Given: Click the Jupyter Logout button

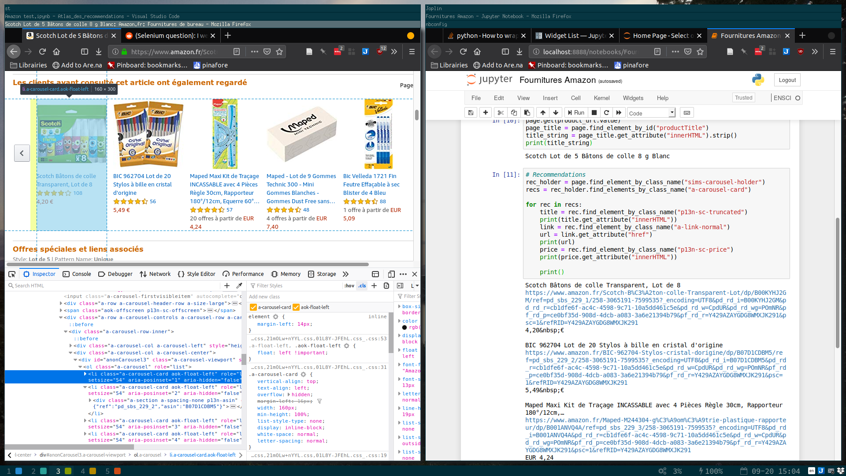Looking at the screenshot, I should pyautogui.click(x=787, y=80).
